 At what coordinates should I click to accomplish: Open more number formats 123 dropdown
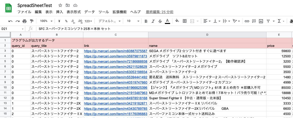pyautogui.click(x=88, y=21)
